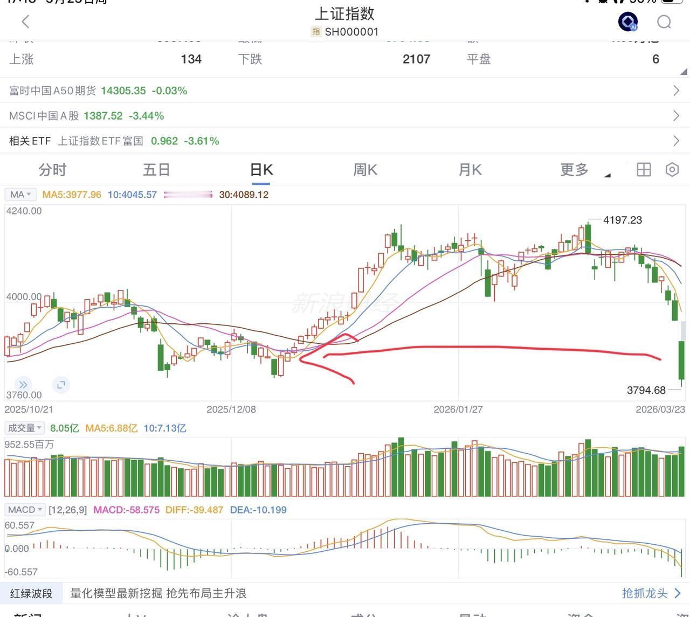Tap the MA 10:4045.57 value

[132, 195]
